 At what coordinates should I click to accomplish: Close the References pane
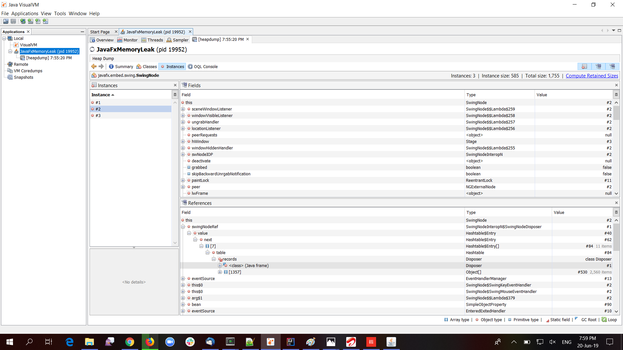tap(616, 203)
